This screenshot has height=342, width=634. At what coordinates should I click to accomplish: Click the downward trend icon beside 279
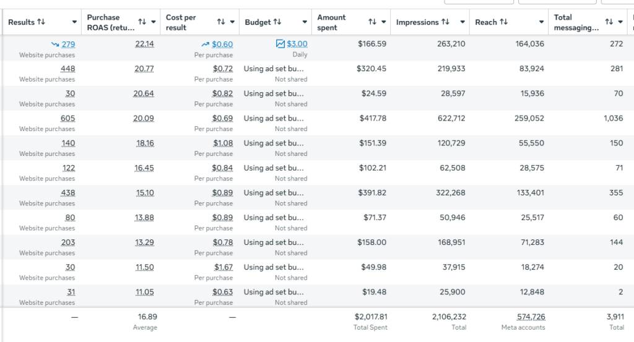pos(55,44)
